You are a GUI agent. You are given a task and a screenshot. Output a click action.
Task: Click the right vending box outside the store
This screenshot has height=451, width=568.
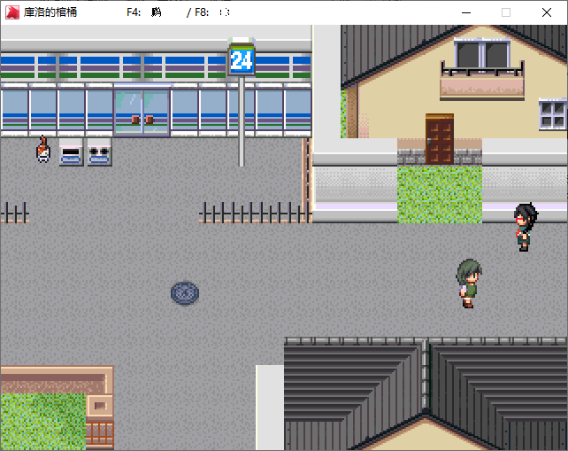pyautogui.click(x=99, y=152)
